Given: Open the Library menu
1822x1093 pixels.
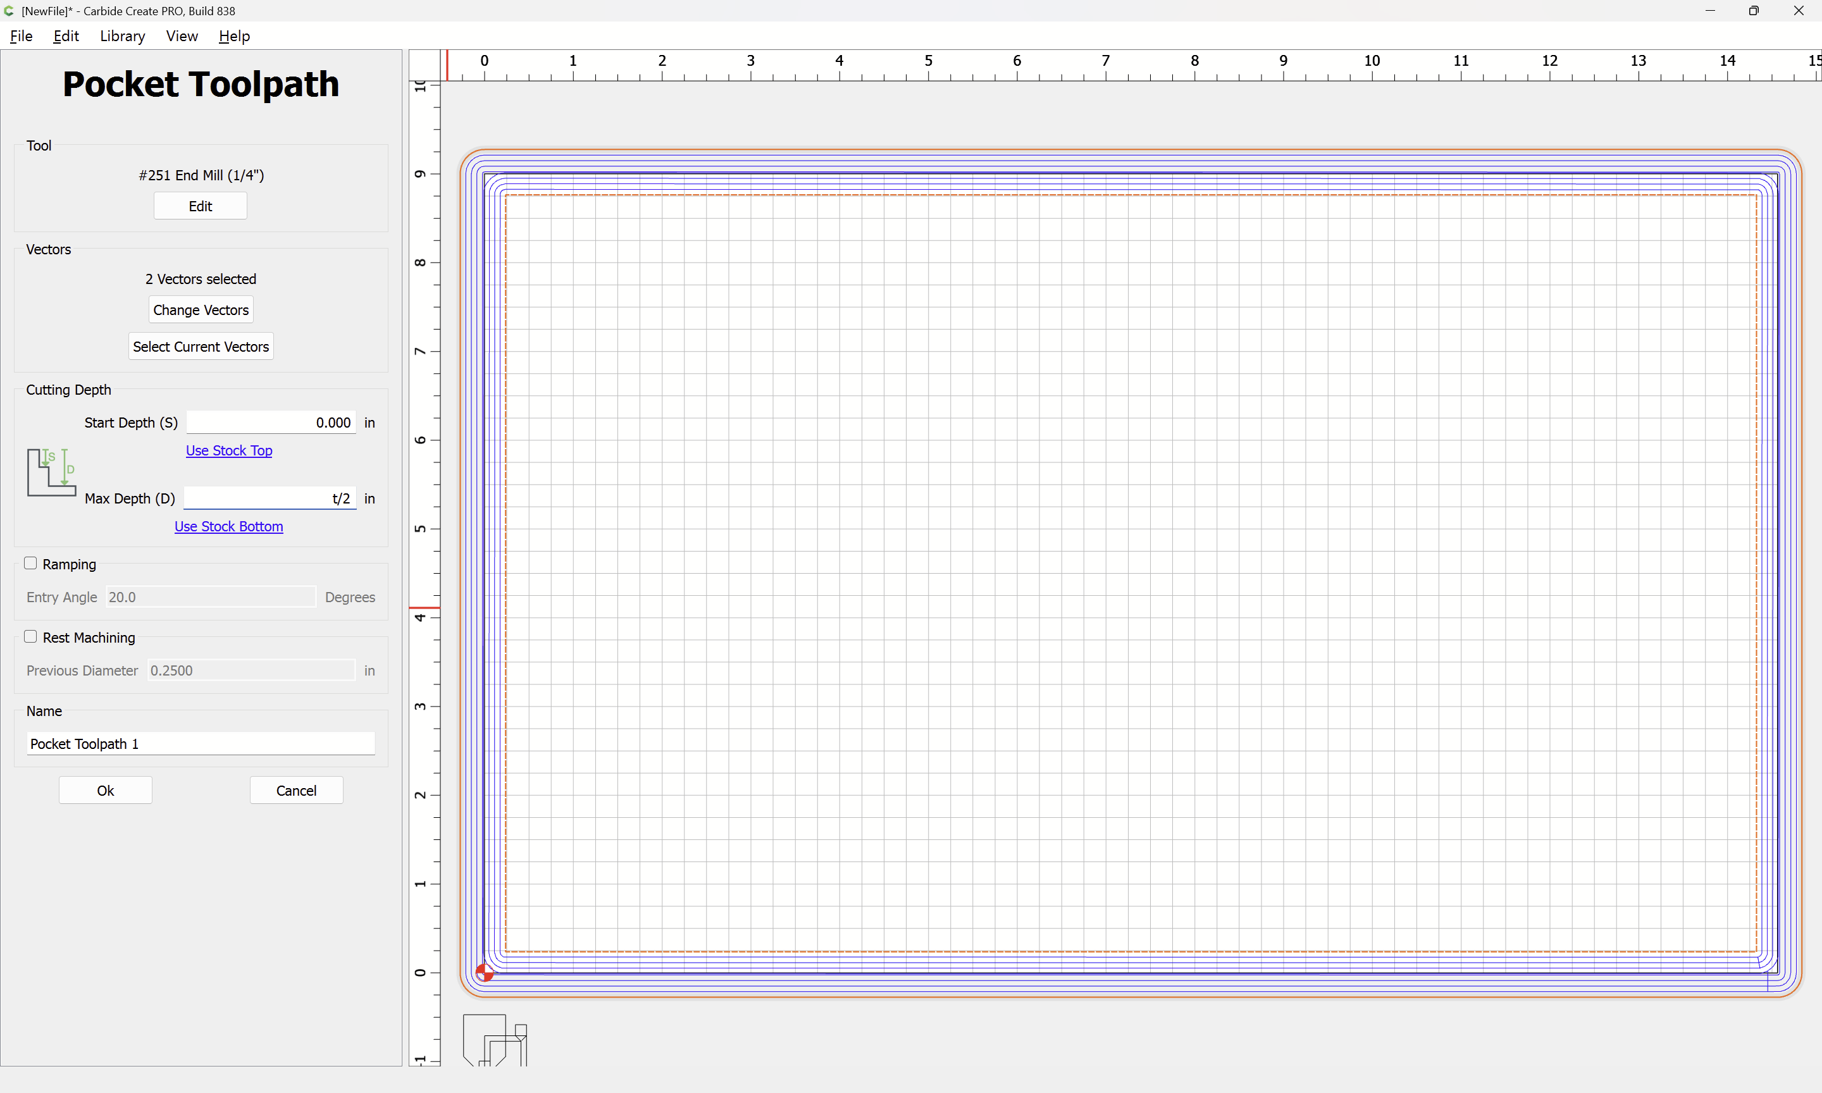Looking at the screenshot, I should click(122, 36).
